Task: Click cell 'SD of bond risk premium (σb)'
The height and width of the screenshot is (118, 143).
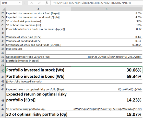Action: (x=38, y=25)
